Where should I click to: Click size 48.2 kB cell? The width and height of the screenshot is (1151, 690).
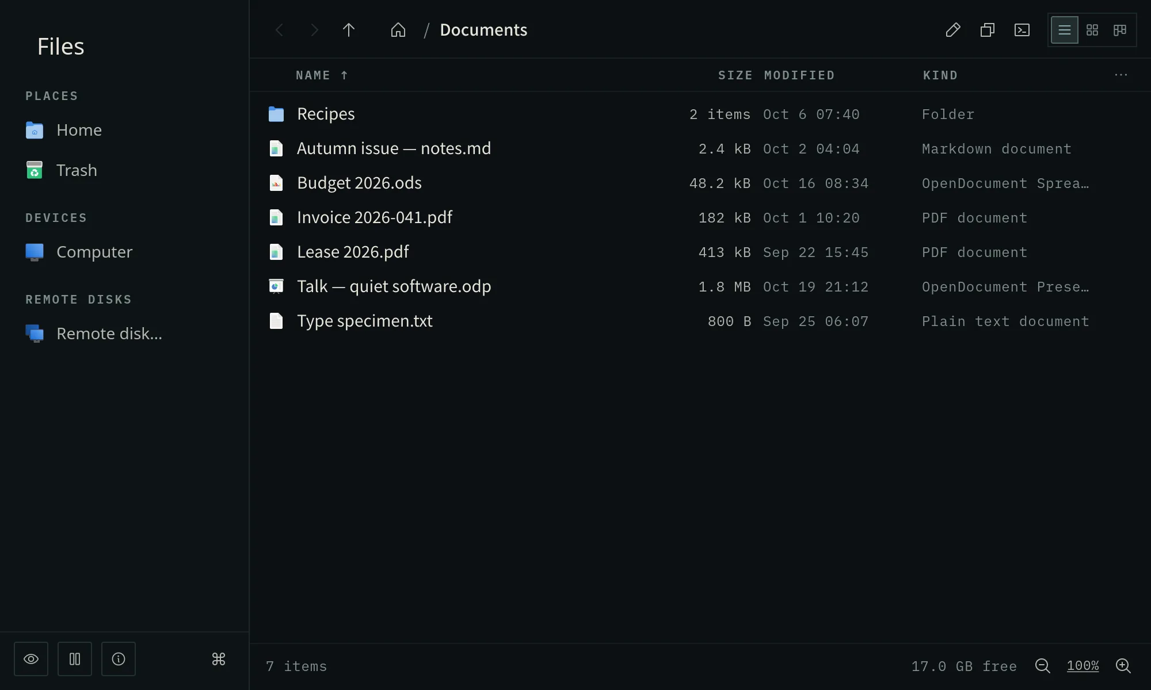click(x=720, y=183)
